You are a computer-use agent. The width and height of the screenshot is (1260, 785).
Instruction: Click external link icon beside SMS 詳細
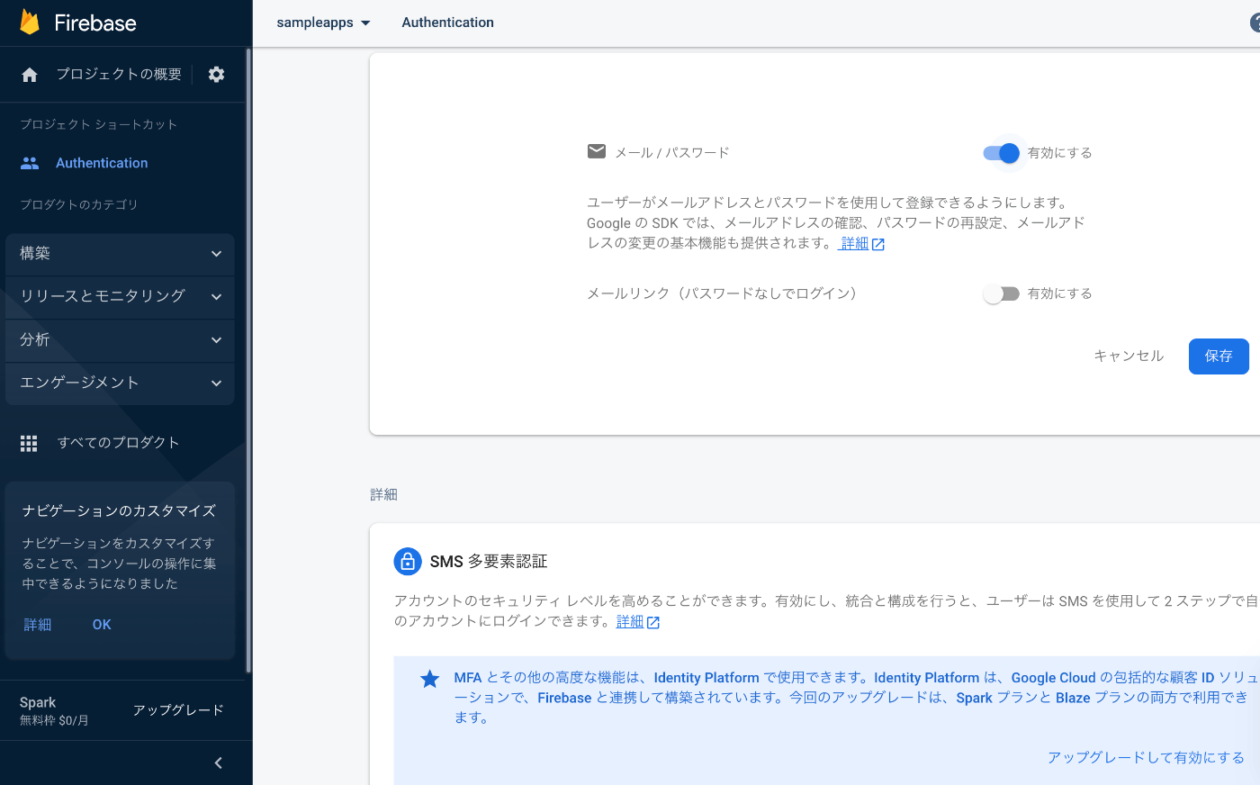[x=653, y=623]
